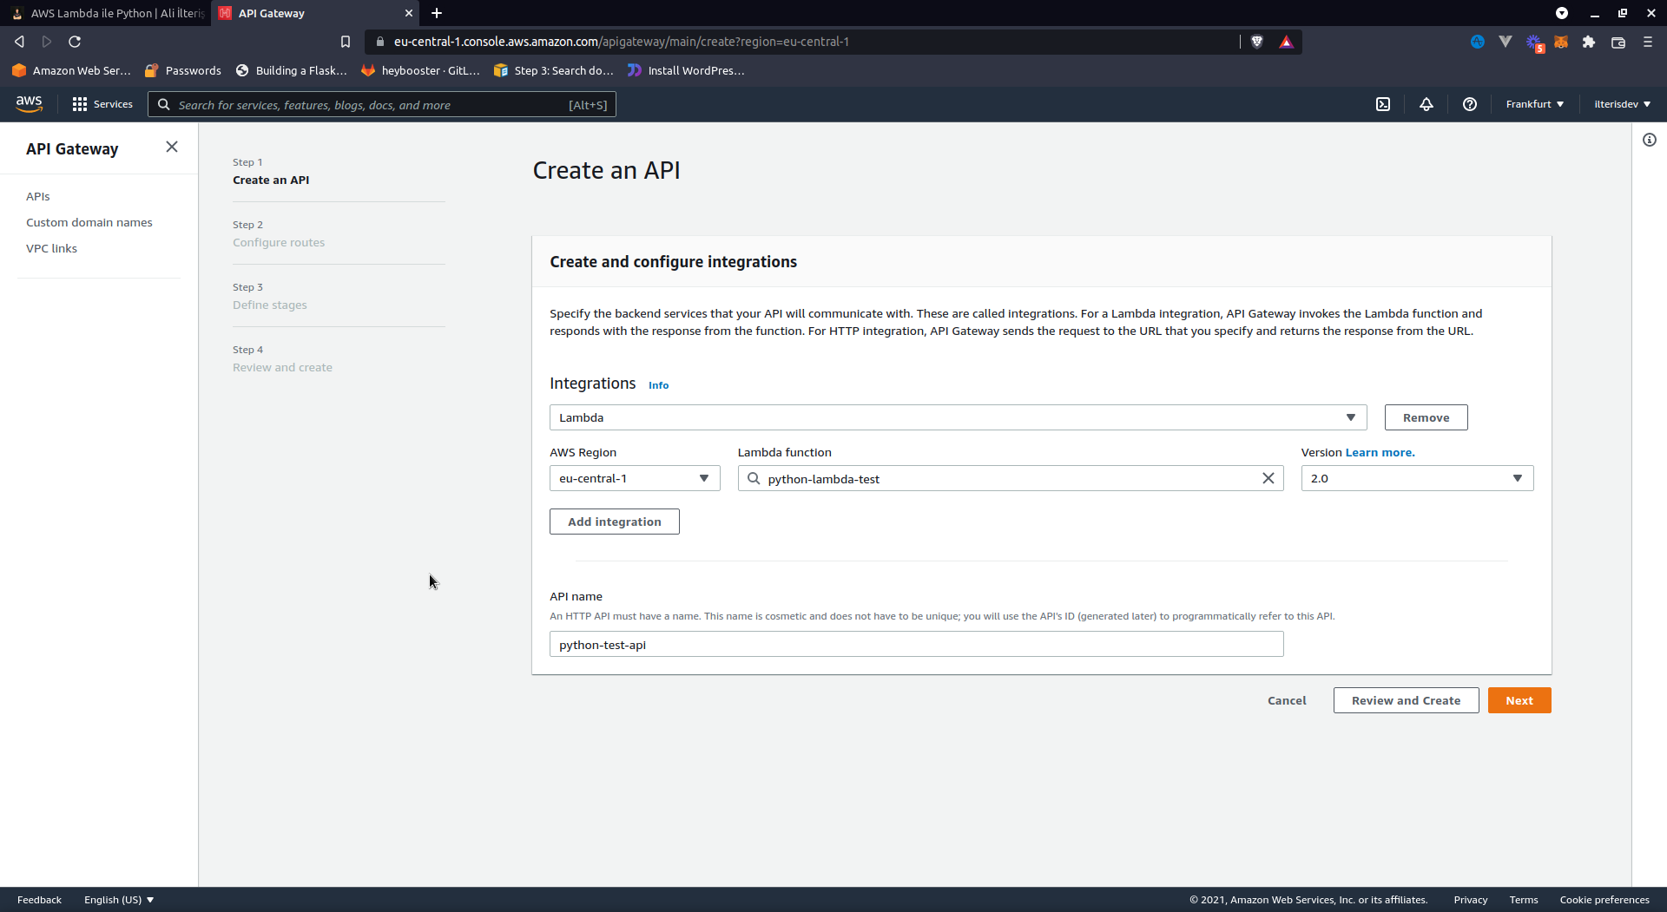Open the notifications bell icon
Viewport: 1667px width, 912px height.
point(1427,104)
